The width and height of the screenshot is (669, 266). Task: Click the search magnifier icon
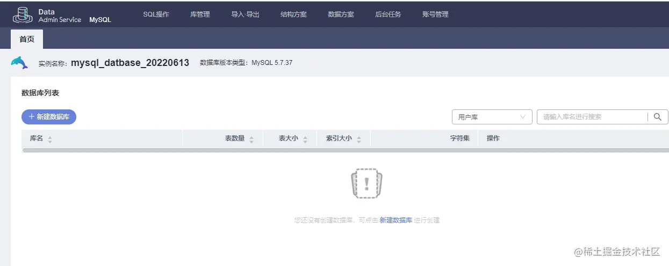tap(657, 117)
